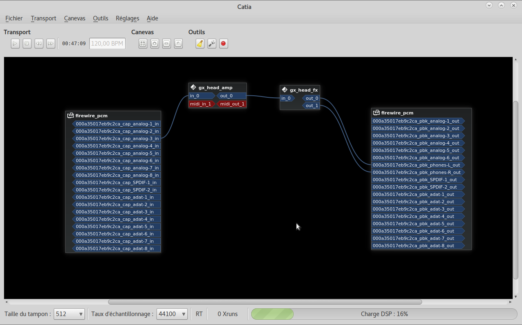This screenshot has height=325, width=522.
Task: Select the pbk_SPDIF-1_out port
Action: (x=418, y=180)
